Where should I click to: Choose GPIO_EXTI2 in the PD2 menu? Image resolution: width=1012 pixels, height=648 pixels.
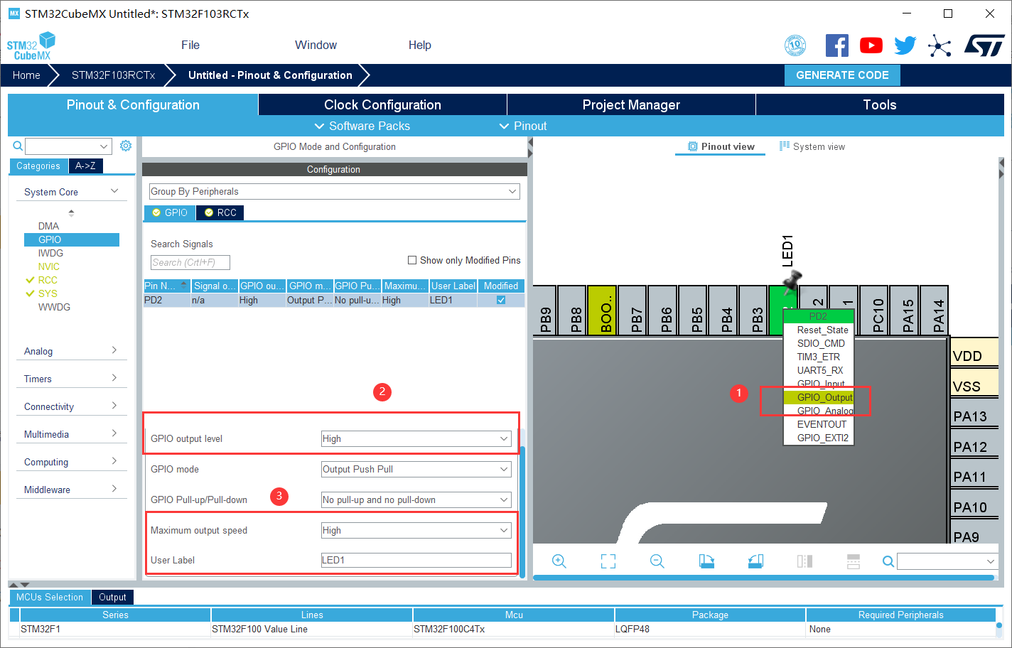pyautogui.click(x=818, y=438)
